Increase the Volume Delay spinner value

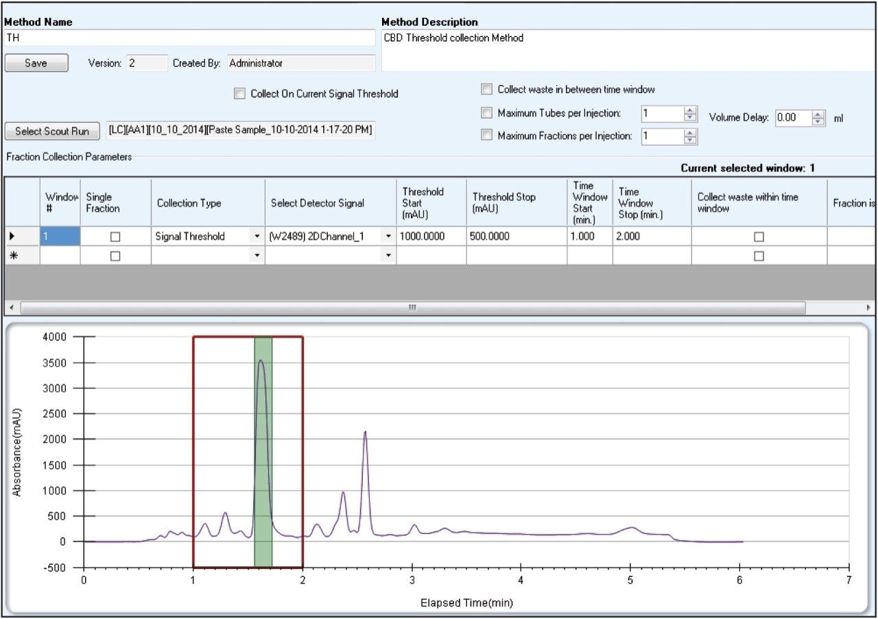[818, 115]
